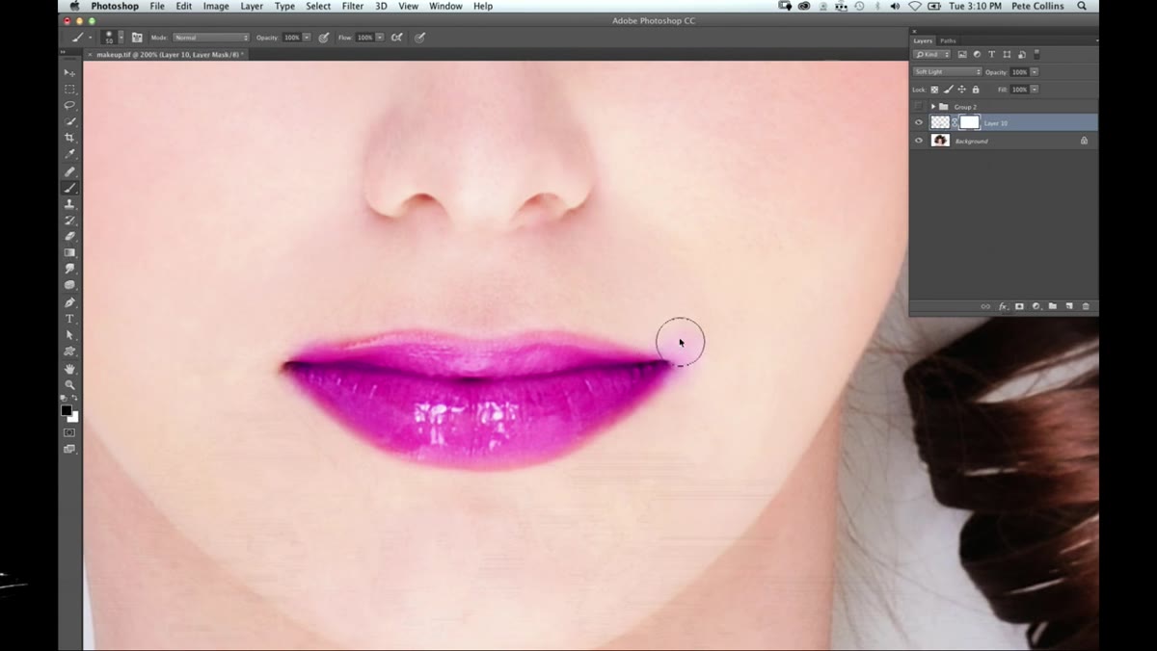The image size is (1157, 651).
Task: Open the Select menu
Action: (x=318, y=6)
